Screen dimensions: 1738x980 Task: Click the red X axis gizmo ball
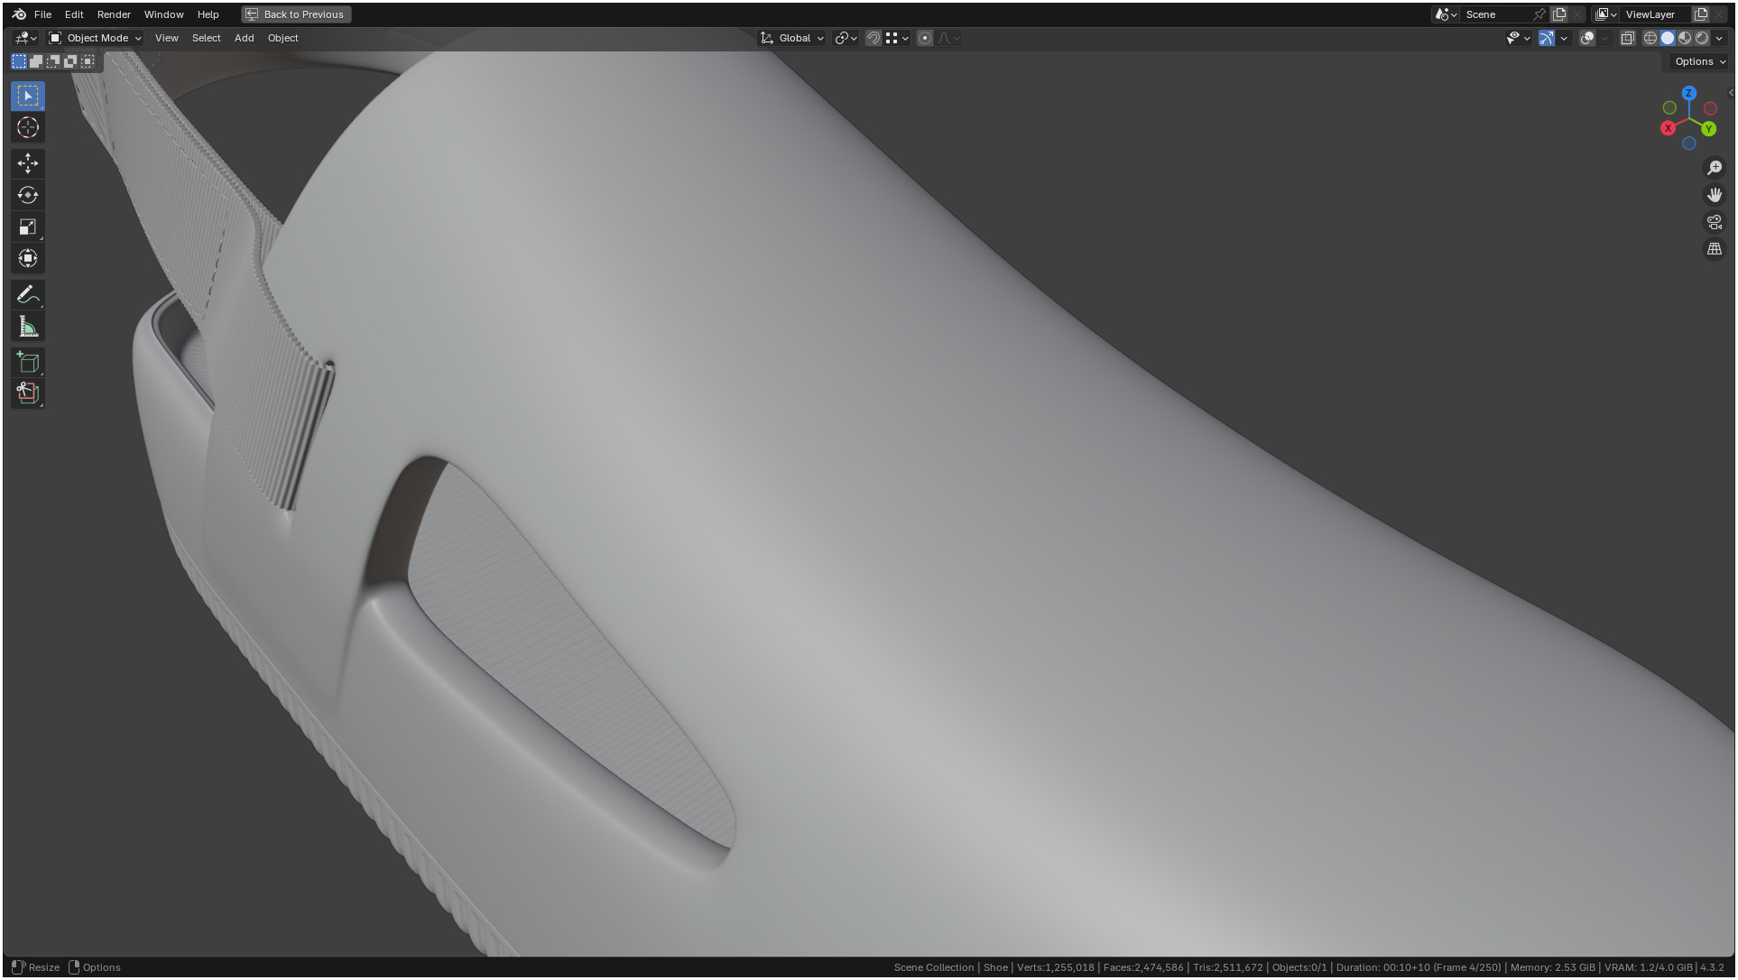(x=1668, y=128)
